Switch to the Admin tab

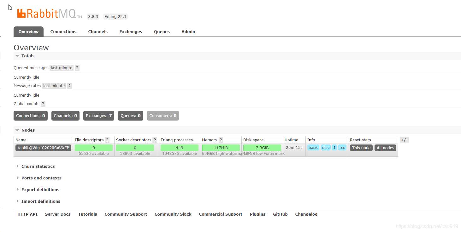click(x=188, y=31)
